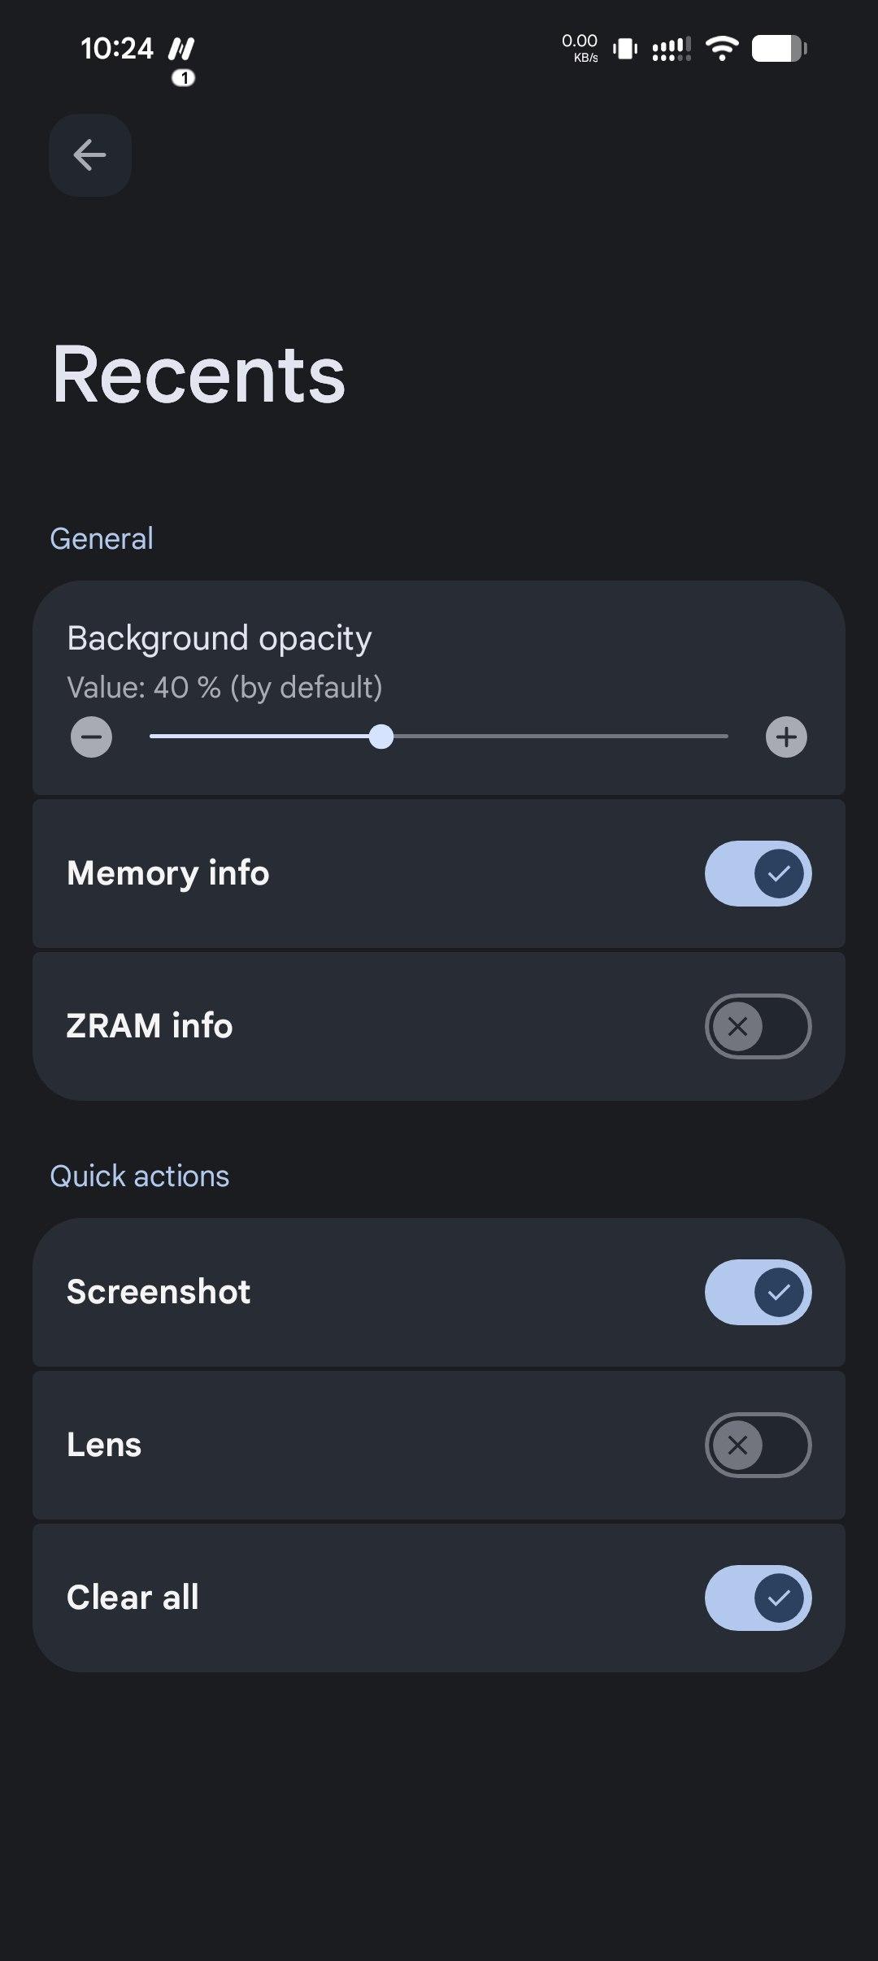Select the Quick actions section header
878x1961 pixels.
[140, 1176]
